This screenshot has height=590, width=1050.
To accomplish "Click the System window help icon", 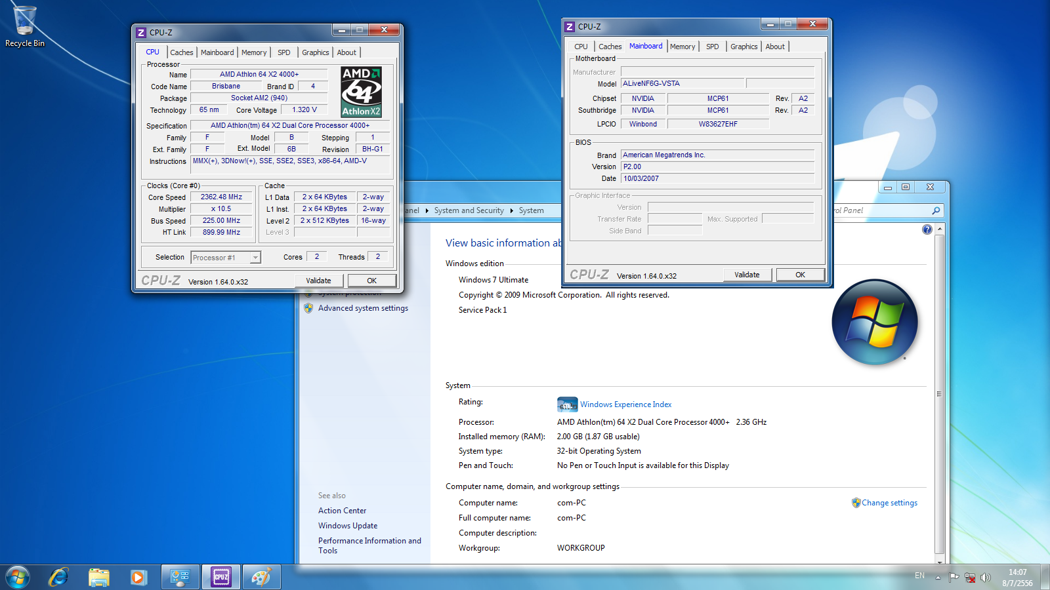I will [927, 229].
